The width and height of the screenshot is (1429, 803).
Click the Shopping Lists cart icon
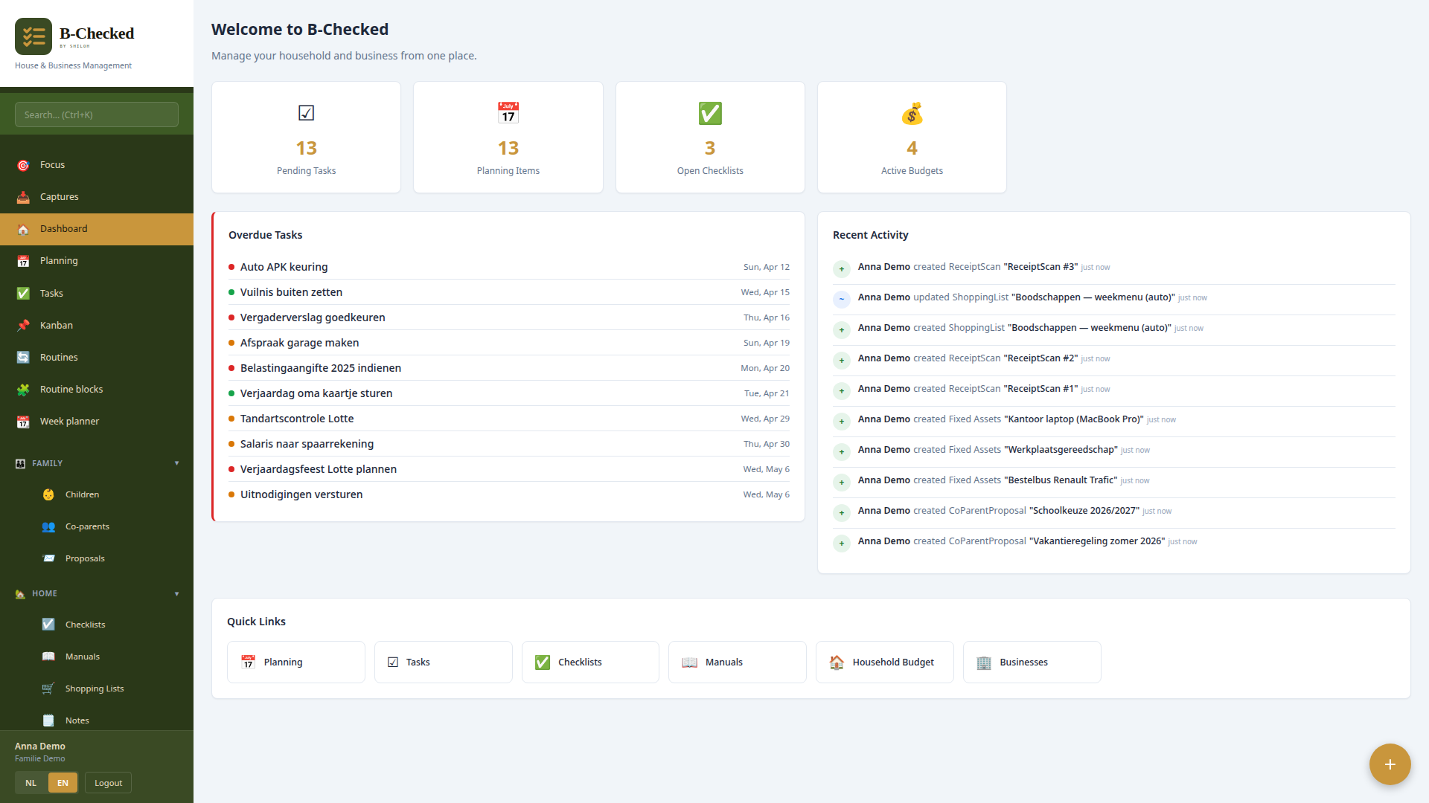tap(48, 688)
